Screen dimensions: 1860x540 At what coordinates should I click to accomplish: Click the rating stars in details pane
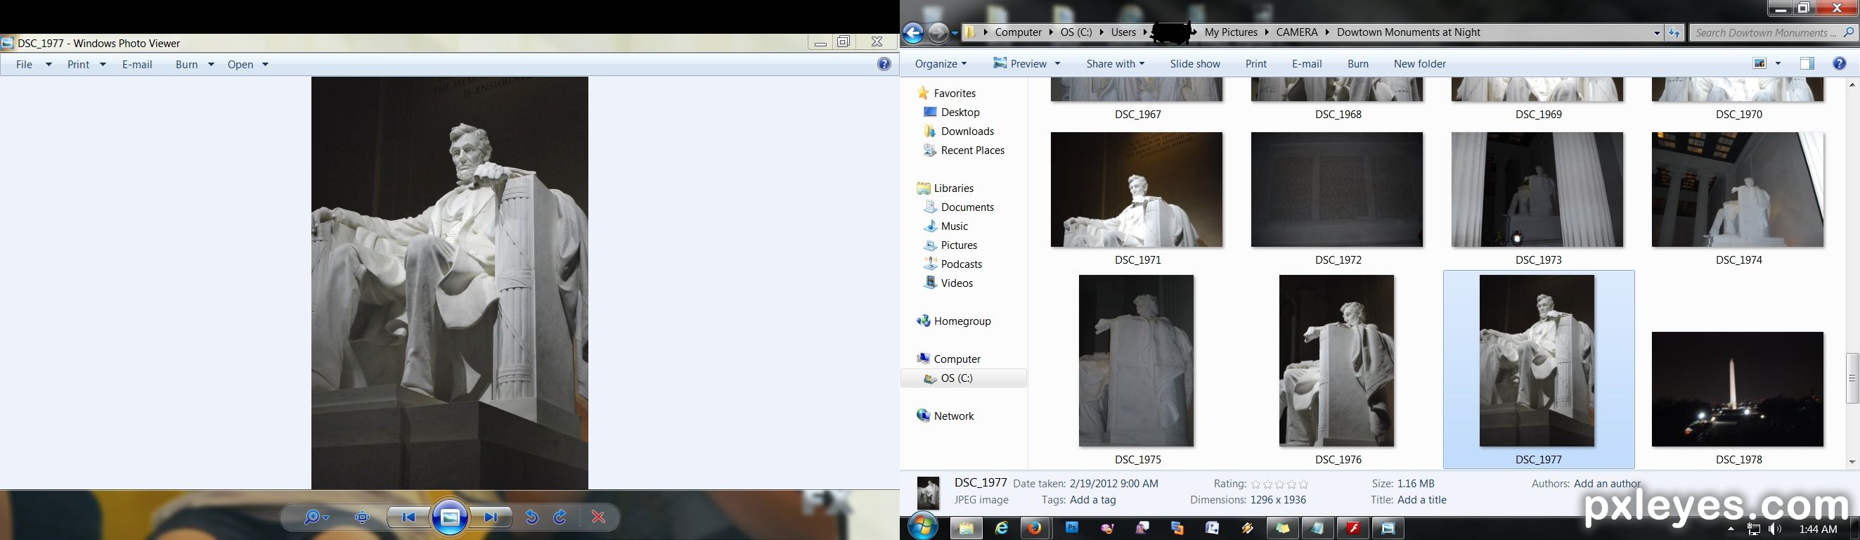1279,484
